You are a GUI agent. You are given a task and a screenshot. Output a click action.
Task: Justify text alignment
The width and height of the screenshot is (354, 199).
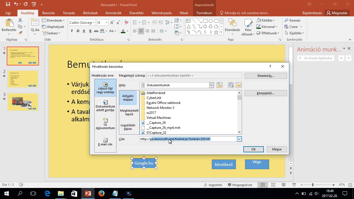click(x=153, y=31)
